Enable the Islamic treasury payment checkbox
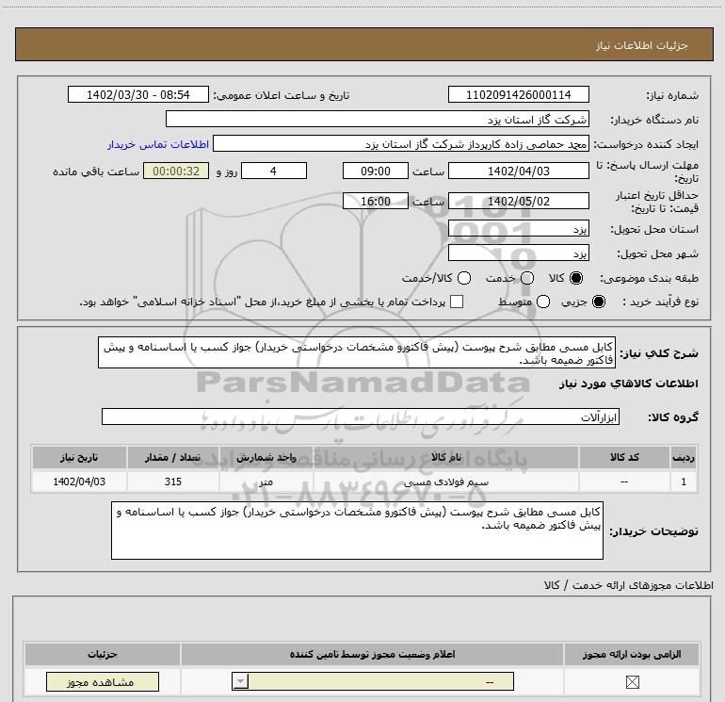The image size is (725, 702). tap(457, 302)
